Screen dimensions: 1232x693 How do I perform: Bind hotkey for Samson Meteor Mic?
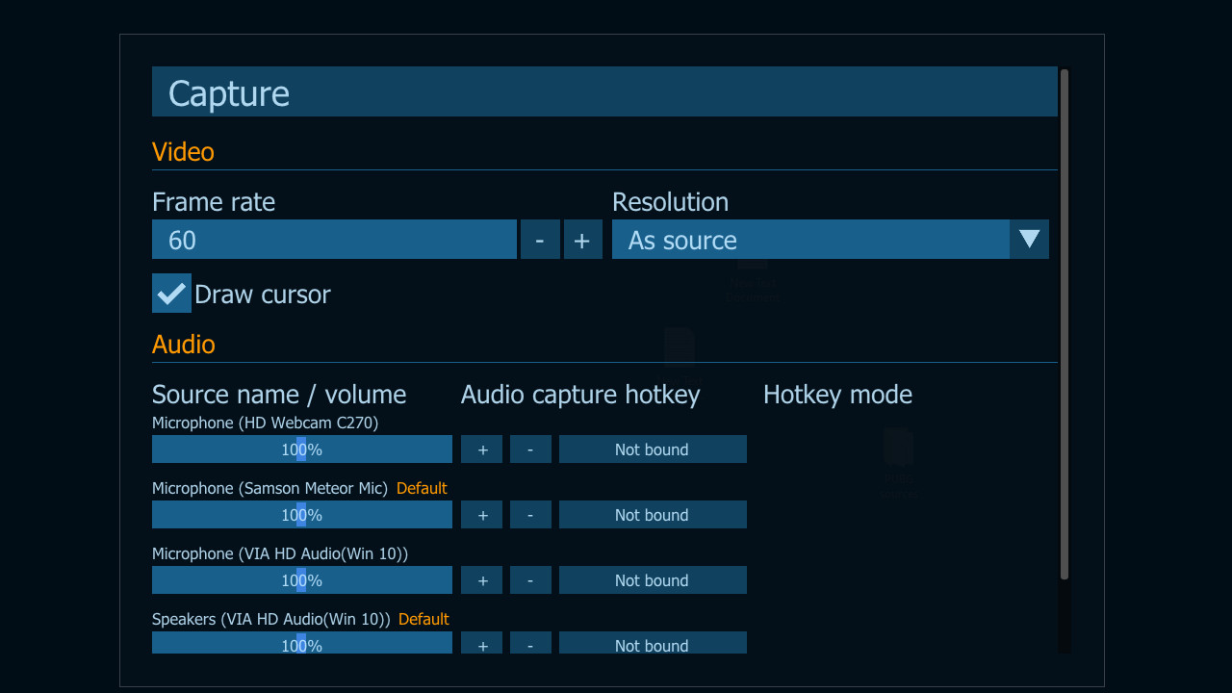653,515
